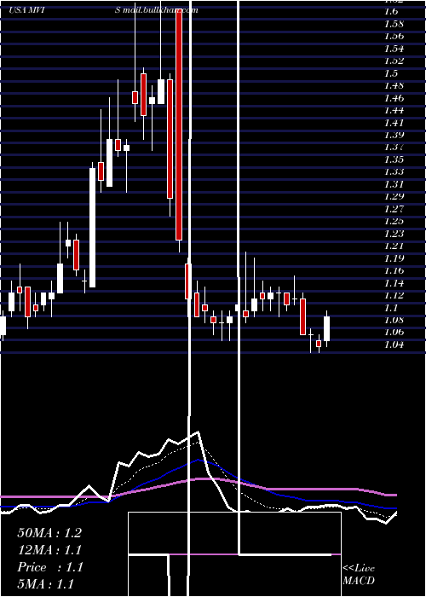Click the 1.5 price axis label
Screen dimensions: 426x597
(x=391, y=73)
